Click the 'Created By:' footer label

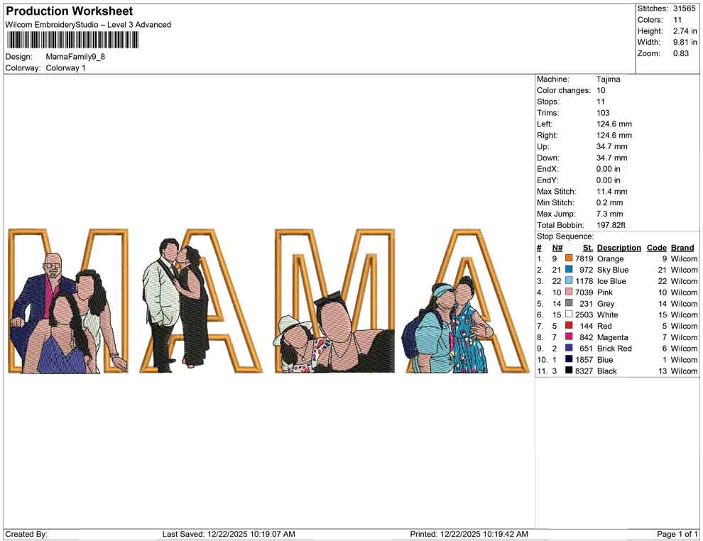tap(26, 534)
